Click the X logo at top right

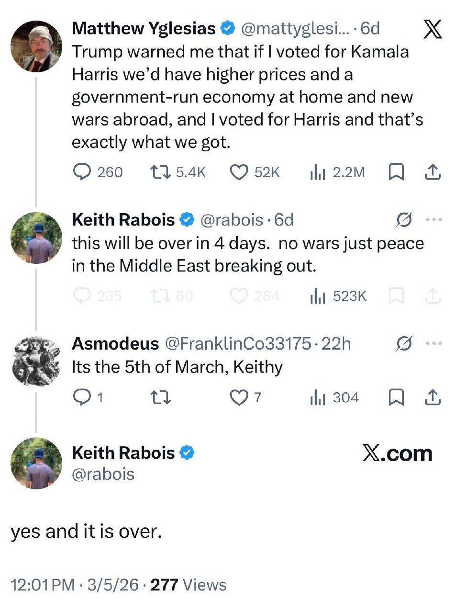[433, 30]
